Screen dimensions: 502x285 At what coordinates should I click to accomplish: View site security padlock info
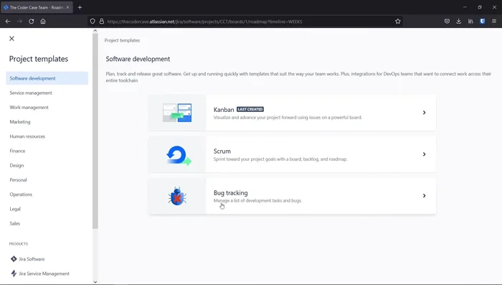pos(102,21)
